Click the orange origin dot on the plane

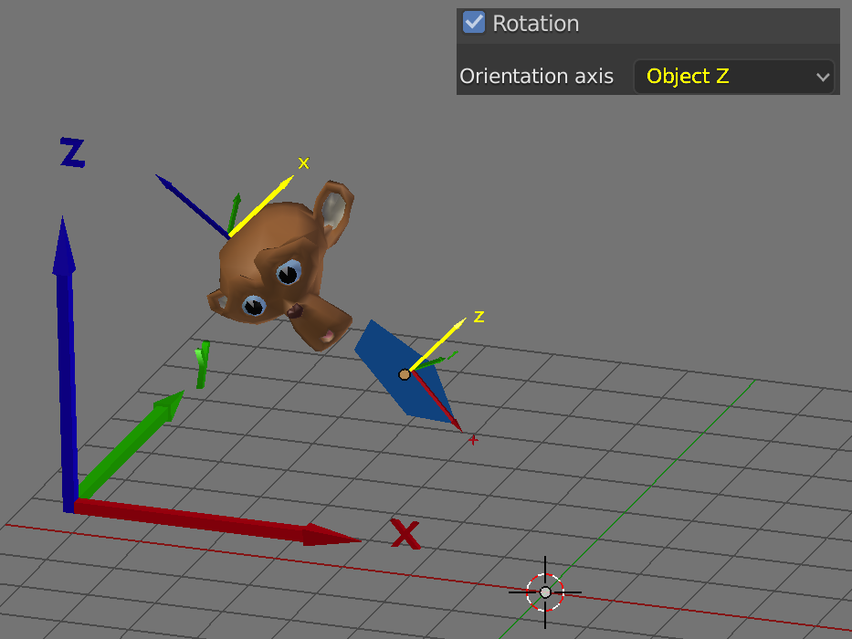point(405,374)
